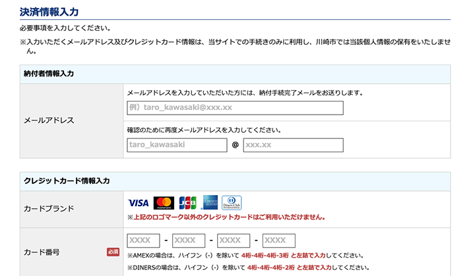Click the Diners Club logo
This screenshot has height=276, width=475.
[232, 203]
